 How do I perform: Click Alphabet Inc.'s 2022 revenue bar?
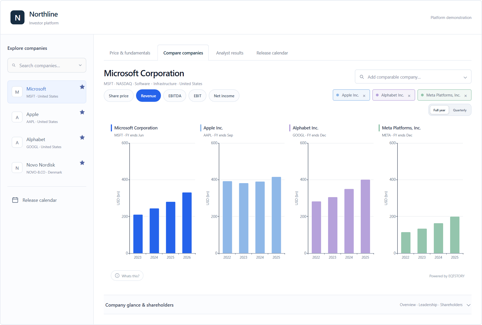(x=316, y=227)
